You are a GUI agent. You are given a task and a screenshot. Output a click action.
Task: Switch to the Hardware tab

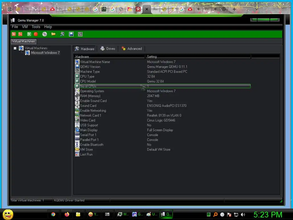[84, 49]
